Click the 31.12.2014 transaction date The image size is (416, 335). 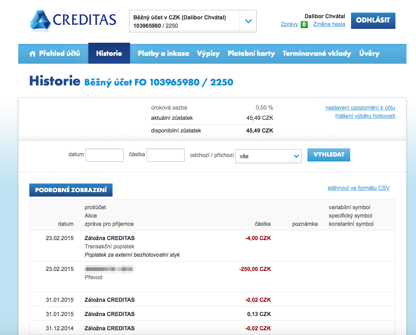click(x=60, y=328)
